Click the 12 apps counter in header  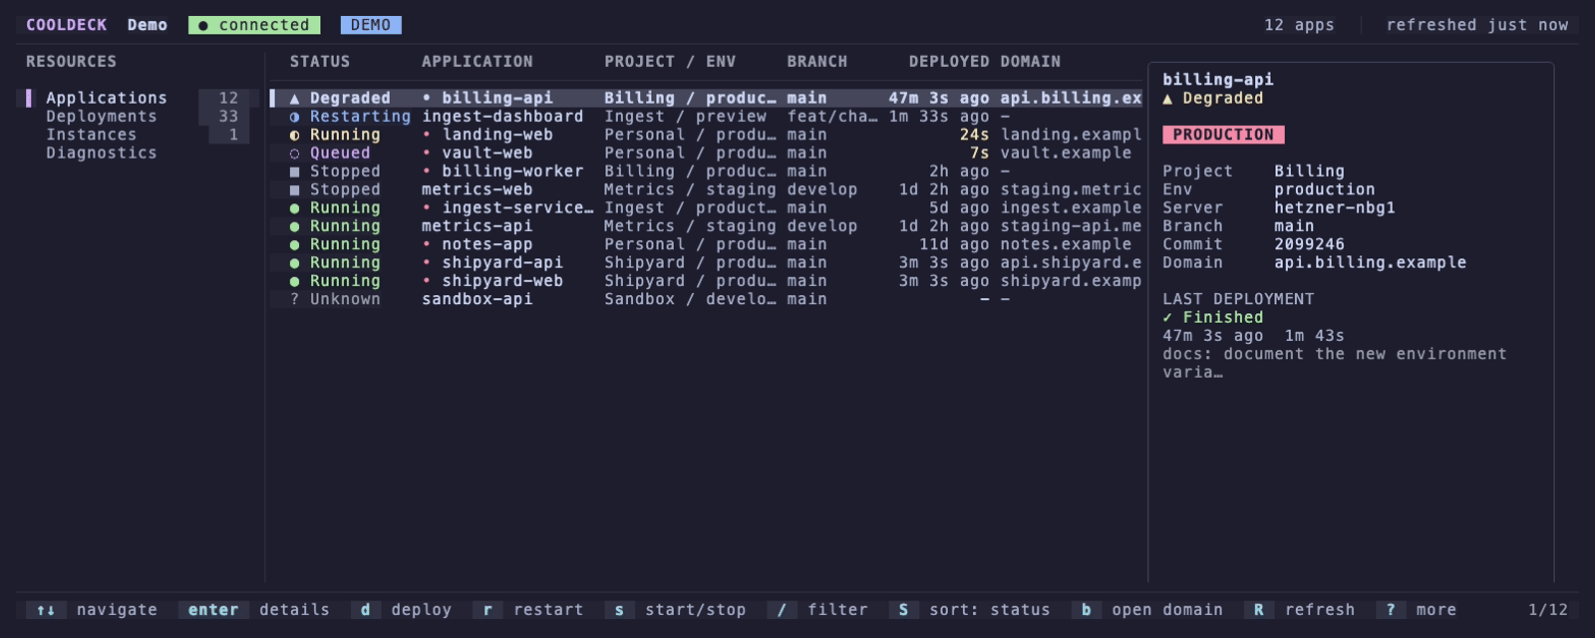tap(1299, 25)
